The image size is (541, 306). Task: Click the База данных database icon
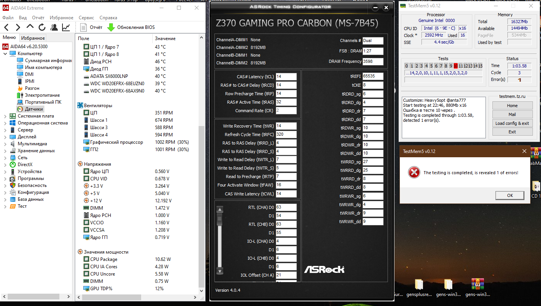(x=12, y=199)
